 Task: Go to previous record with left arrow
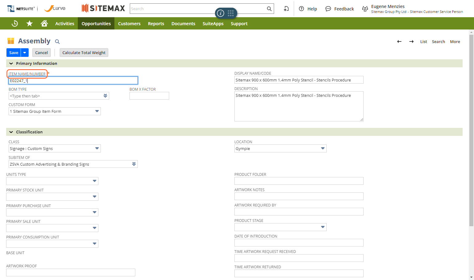pos(399,41)
